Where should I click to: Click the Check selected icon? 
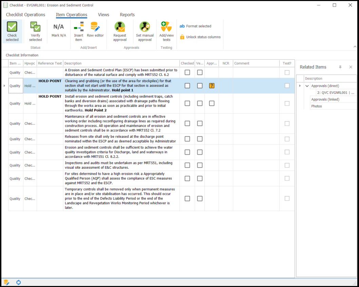coord(12,27)
